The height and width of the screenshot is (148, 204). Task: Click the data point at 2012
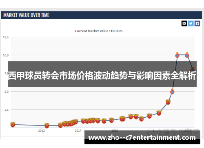47,126
